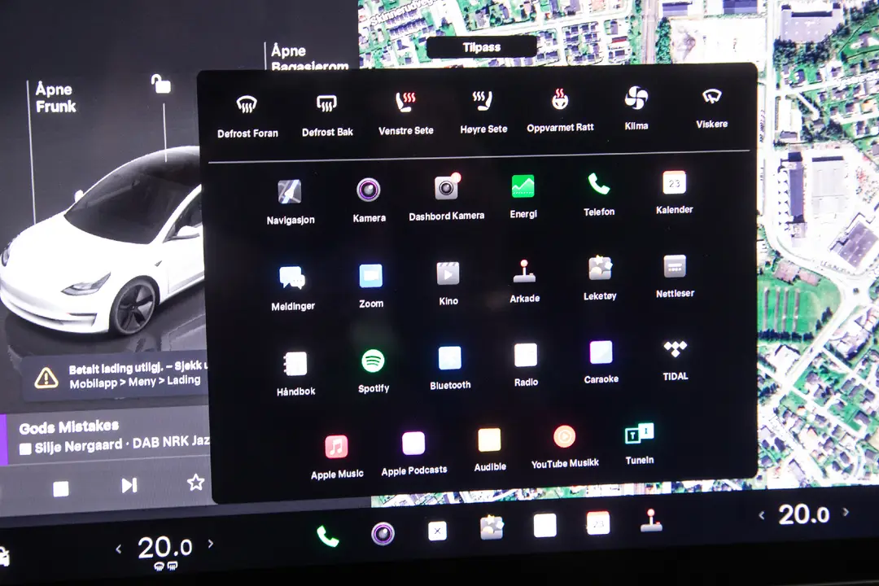Toggle the car door lock icon
The image size is (879, 586).
pyautogui.click(x=160, y=84)
